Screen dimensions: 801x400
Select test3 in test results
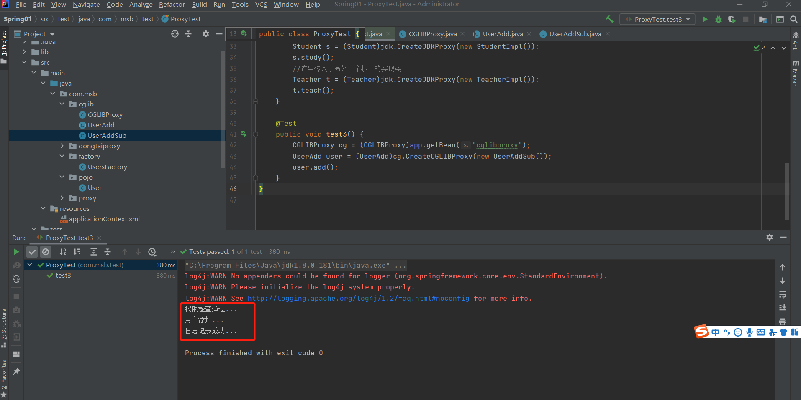pyautogui.click(x=63, y=276)
